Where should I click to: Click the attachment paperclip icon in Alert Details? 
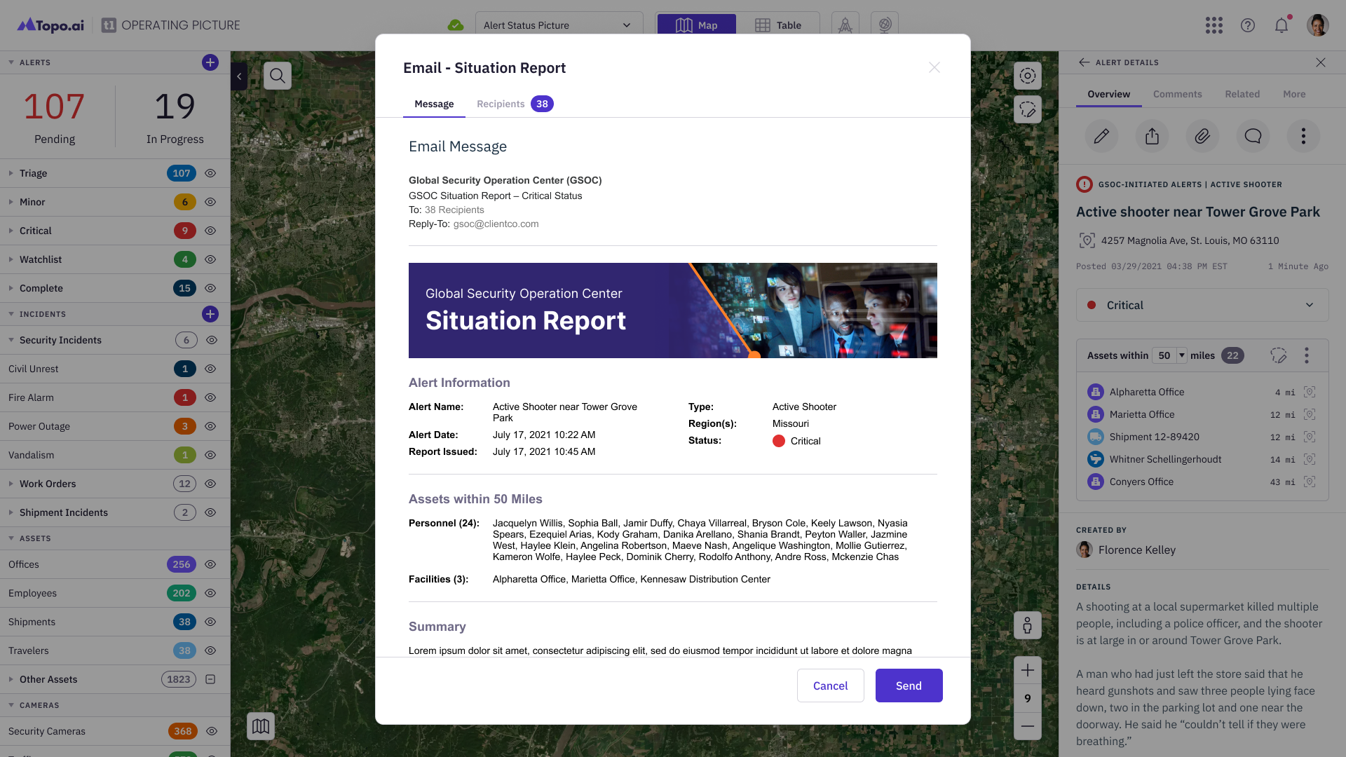[x=1202, y=136]
